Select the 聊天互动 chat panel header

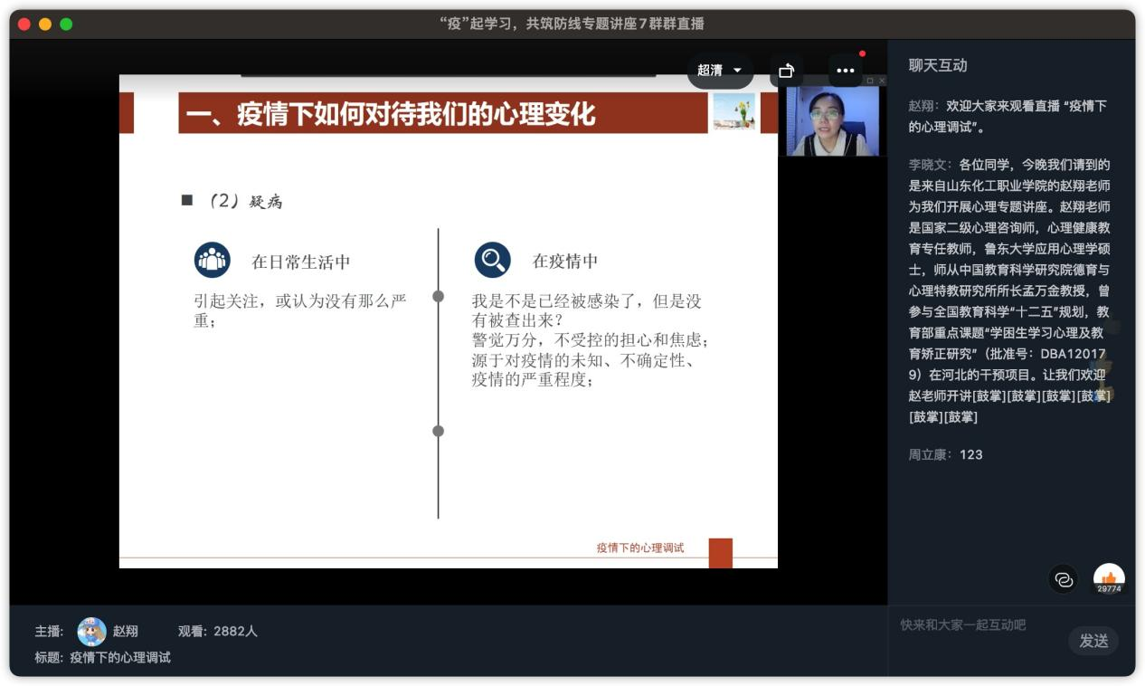[938, 65]
